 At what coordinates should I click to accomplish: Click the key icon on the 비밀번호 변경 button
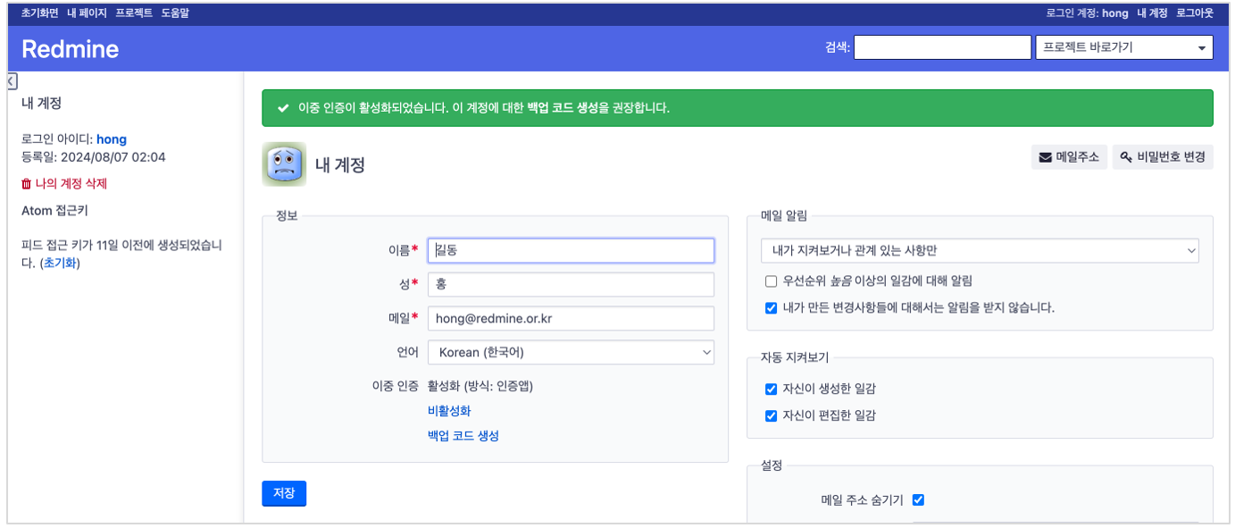coord(1127,157)
